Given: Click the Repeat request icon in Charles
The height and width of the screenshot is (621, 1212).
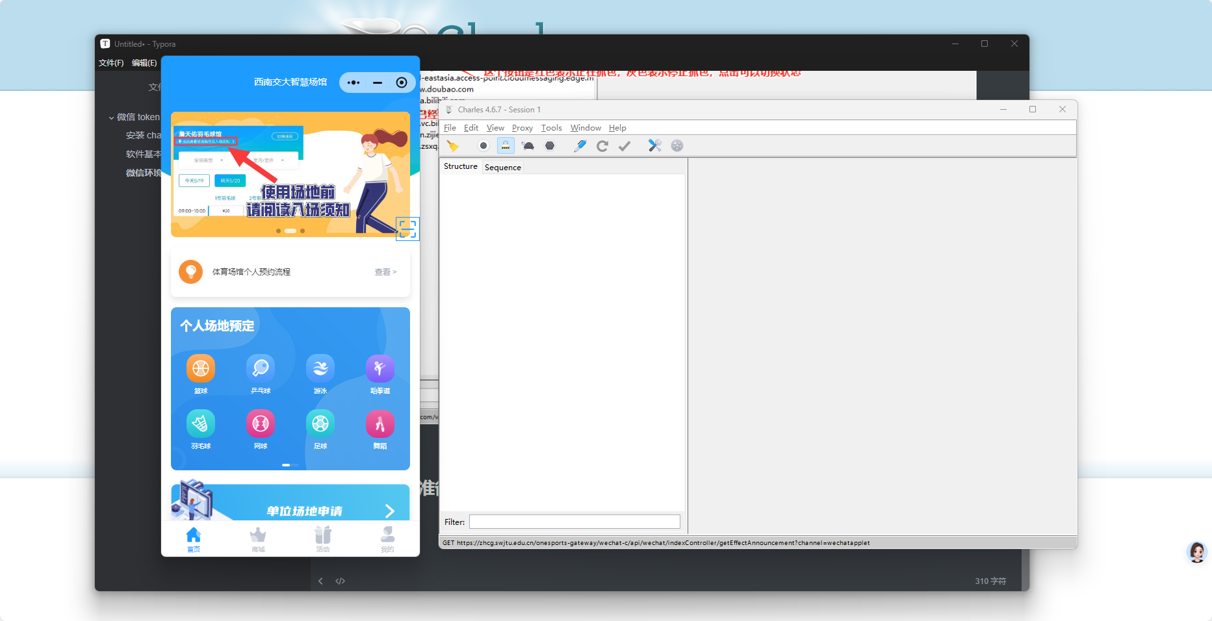Looking at the screenshot, I should point(602,146).
